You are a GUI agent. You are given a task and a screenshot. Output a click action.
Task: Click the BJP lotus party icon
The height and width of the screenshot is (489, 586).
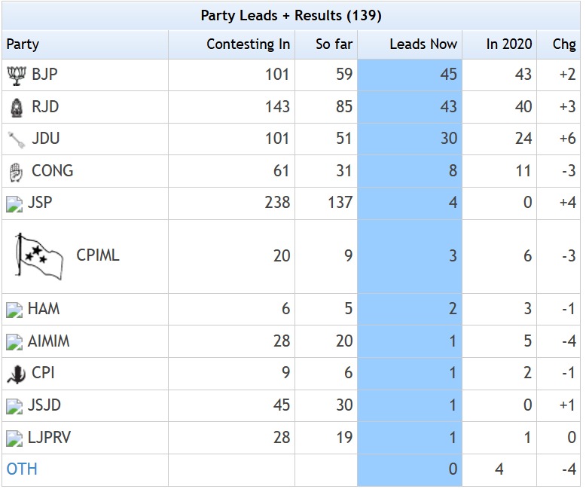(x=15, y=75)
